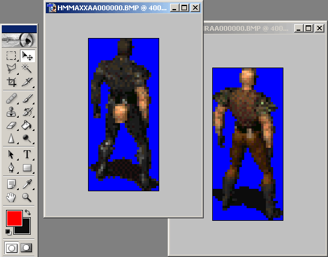
Task: Reset to default black and white colors
Action: [x=8, y=232]
